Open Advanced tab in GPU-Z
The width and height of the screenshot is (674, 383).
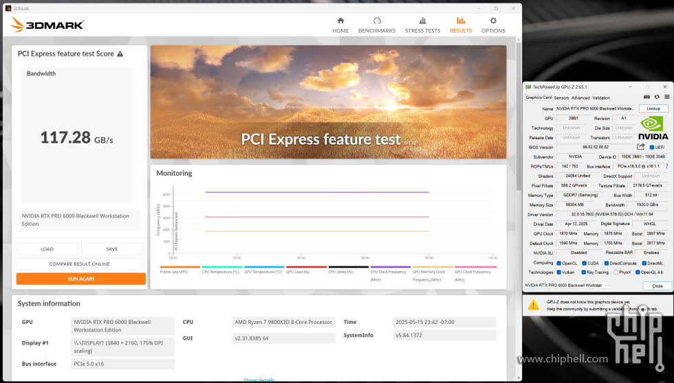[x=580, y=97]
